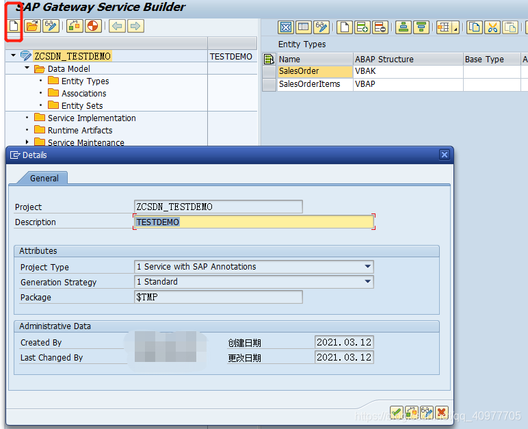Select the Entity Types tree folder

coord(85,81)
